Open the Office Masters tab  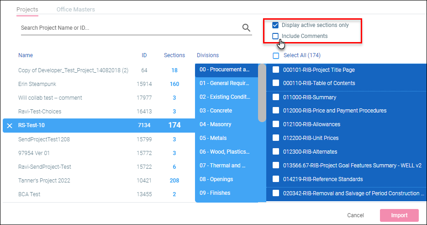click(76, 9)
